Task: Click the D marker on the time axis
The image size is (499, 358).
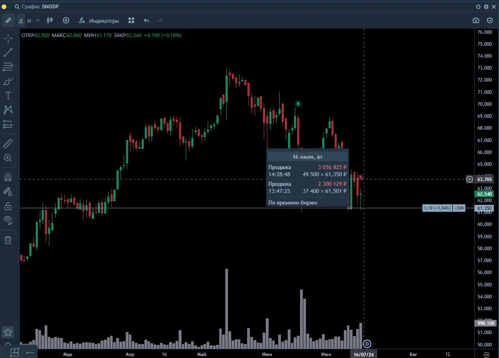Action: tap(367, 344)
